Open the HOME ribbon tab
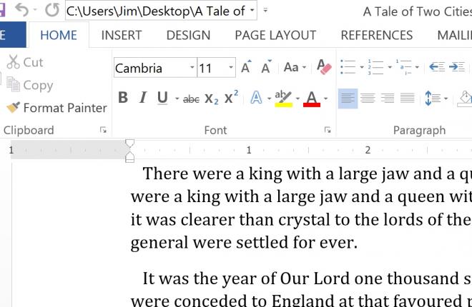 [x=59, y=35]
